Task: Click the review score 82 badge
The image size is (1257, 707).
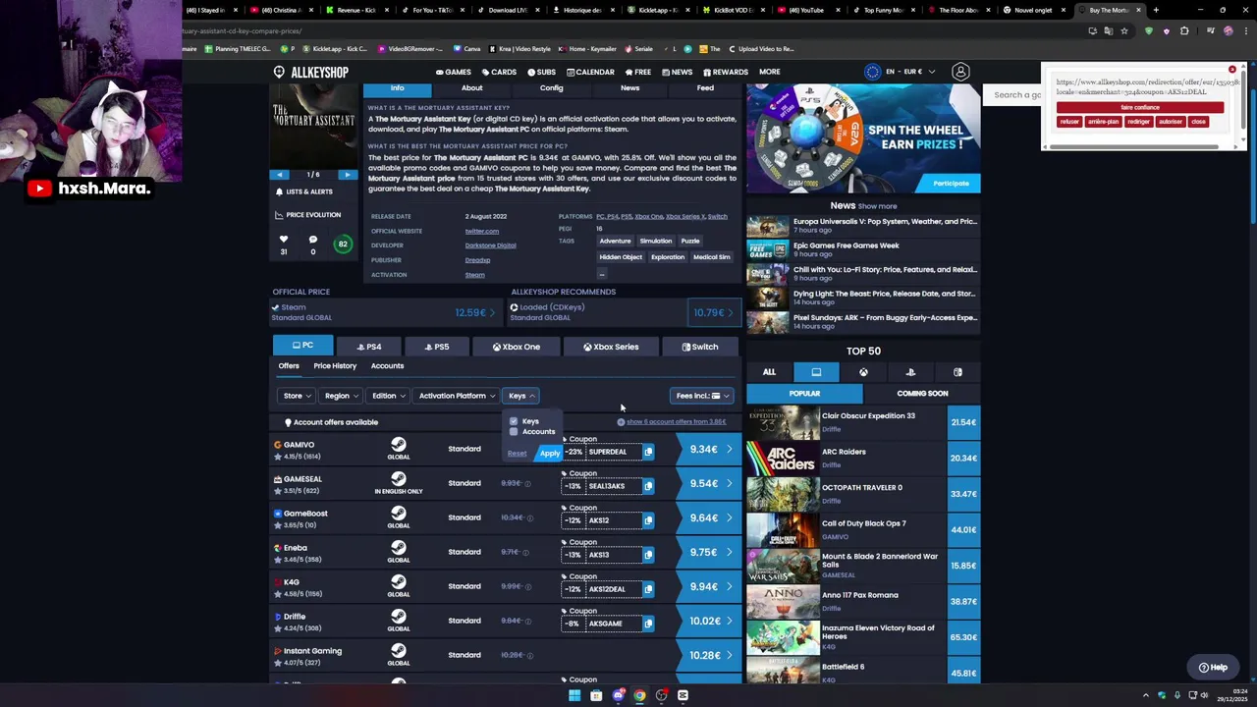Action: (343, 244)
